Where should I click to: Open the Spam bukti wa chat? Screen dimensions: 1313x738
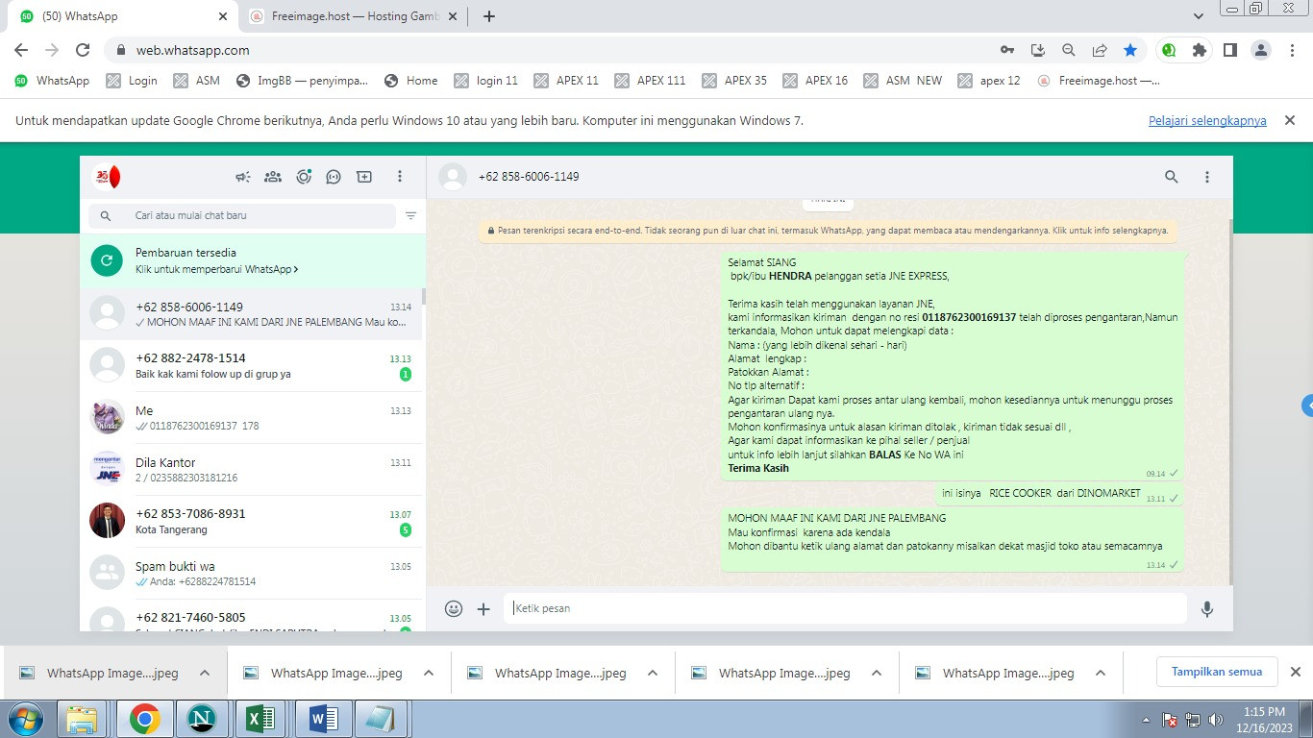pos(251,574)
